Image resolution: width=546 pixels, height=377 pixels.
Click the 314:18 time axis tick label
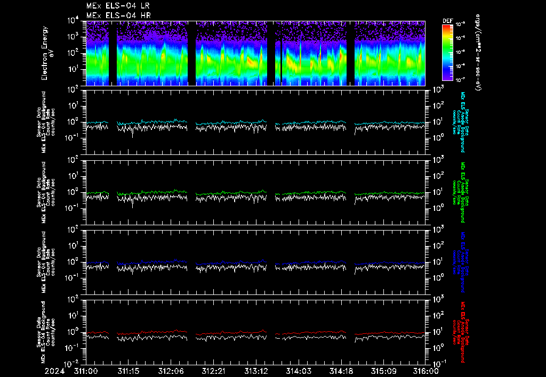tap(341, 370)
